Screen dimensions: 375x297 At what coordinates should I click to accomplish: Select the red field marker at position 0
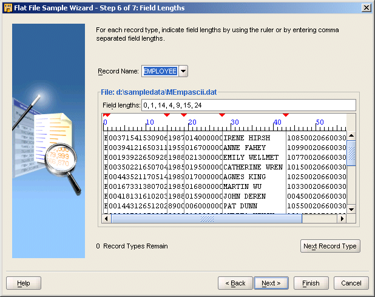click(x=106, y=115)
